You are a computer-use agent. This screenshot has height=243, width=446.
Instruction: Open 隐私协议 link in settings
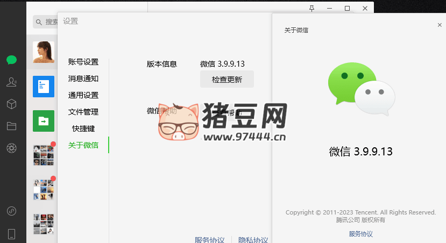pos(253,240)
